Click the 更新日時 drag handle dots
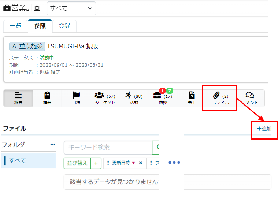 pos(108,163)
